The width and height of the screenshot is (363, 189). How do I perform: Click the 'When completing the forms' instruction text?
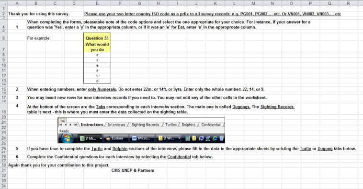coord(169,24)
